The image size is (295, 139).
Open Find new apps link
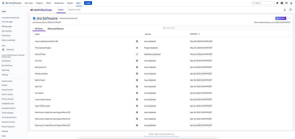click(7, 22)
